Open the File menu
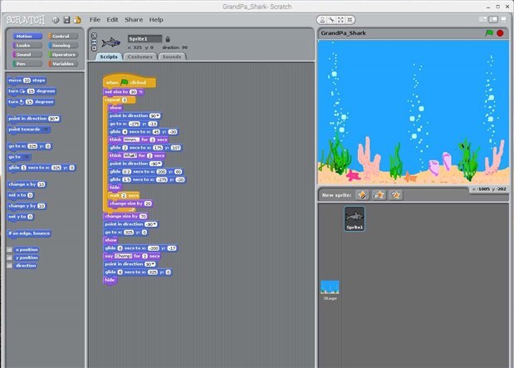The image size is (514, 368). 95,20
